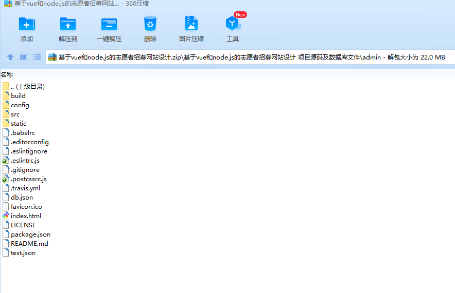
Task: Click the archive path address field
Action: 250,57
